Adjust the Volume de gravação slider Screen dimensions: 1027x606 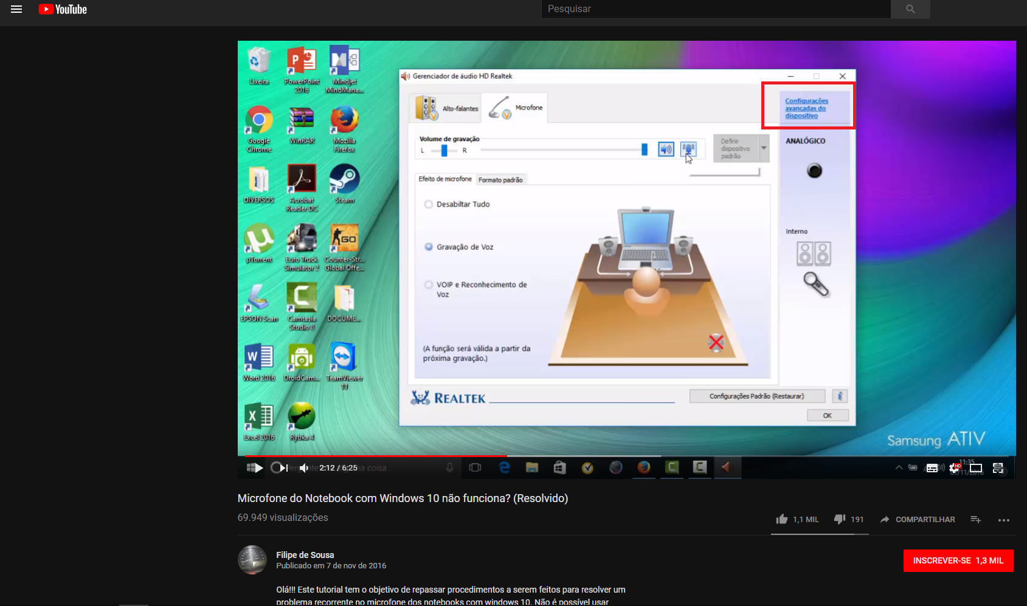[564, 150]
